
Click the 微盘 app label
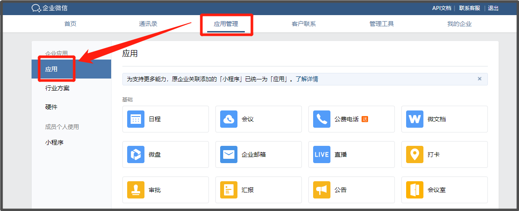pos(155,154)
